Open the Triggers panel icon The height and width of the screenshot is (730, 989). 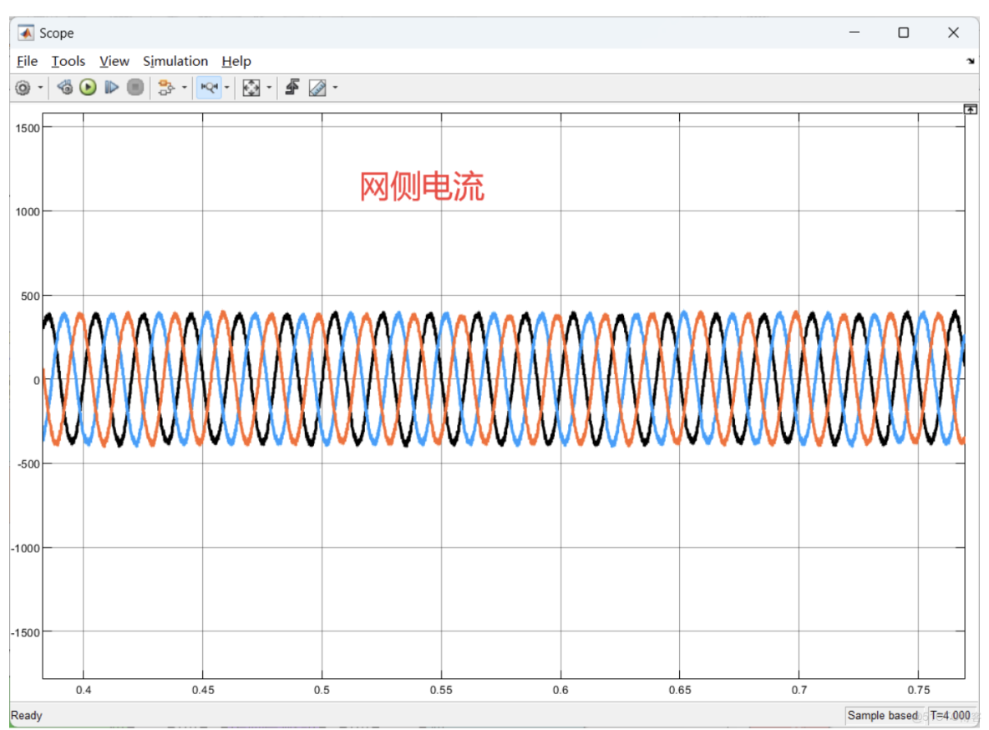(292, 87)
